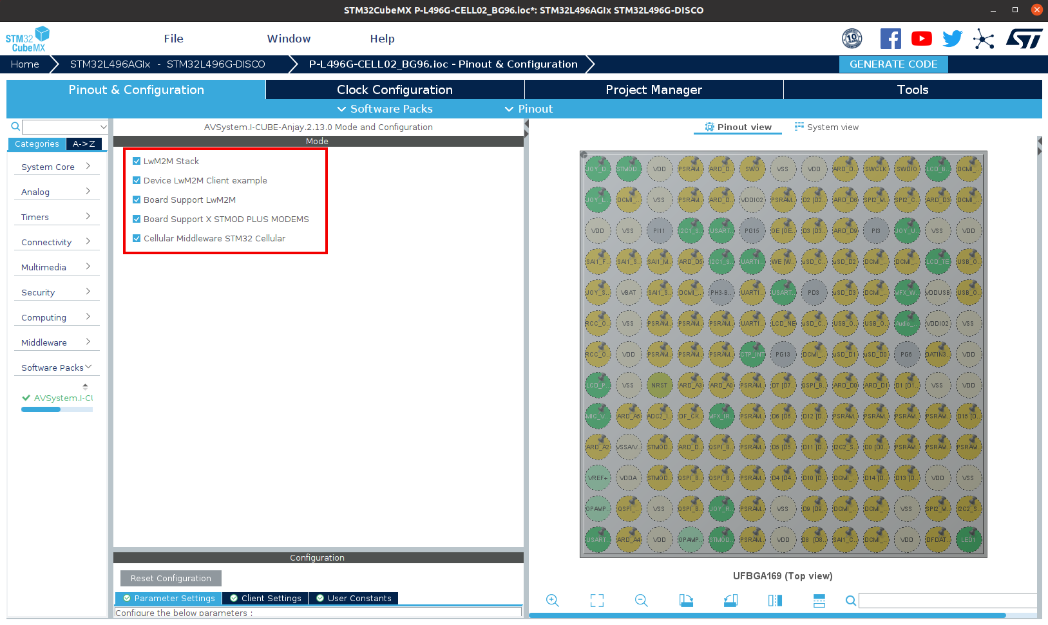
Task: Switch to the A->Z sorting tab
Action: pyautogui.click(x=84, y=144)
